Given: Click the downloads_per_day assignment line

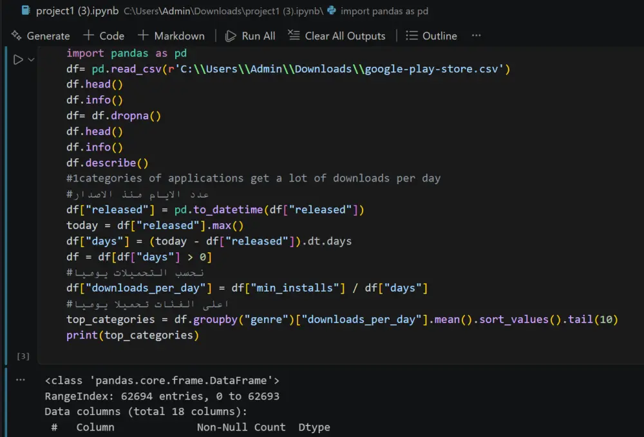Looking at the screenshot, I should click(x=247, y=288).
